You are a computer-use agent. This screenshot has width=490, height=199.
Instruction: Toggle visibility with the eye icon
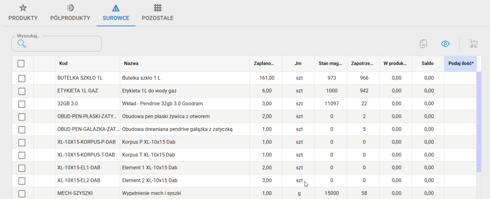click(445, 44)
